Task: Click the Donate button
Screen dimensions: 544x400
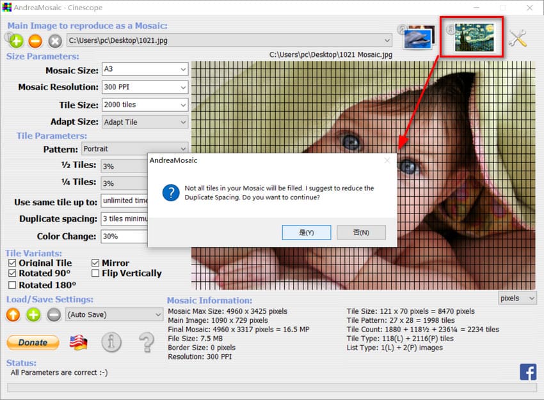Action: (33, 342)
